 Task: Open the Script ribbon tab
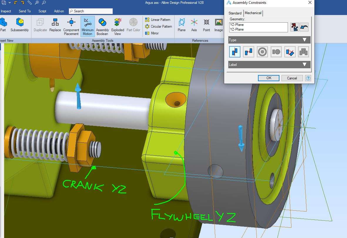42,11
